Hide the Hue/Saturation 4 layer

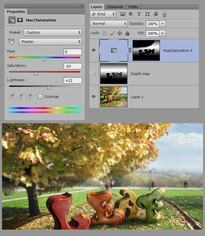point(94,50)
